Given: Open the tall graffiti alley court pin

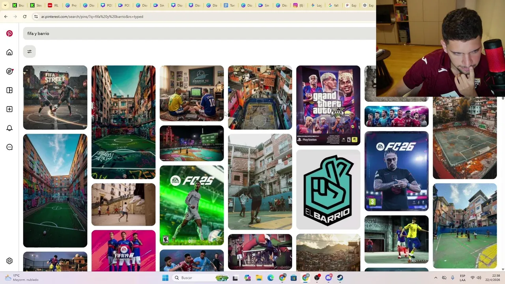Looking at the screenshot, I should pos(123,122).
